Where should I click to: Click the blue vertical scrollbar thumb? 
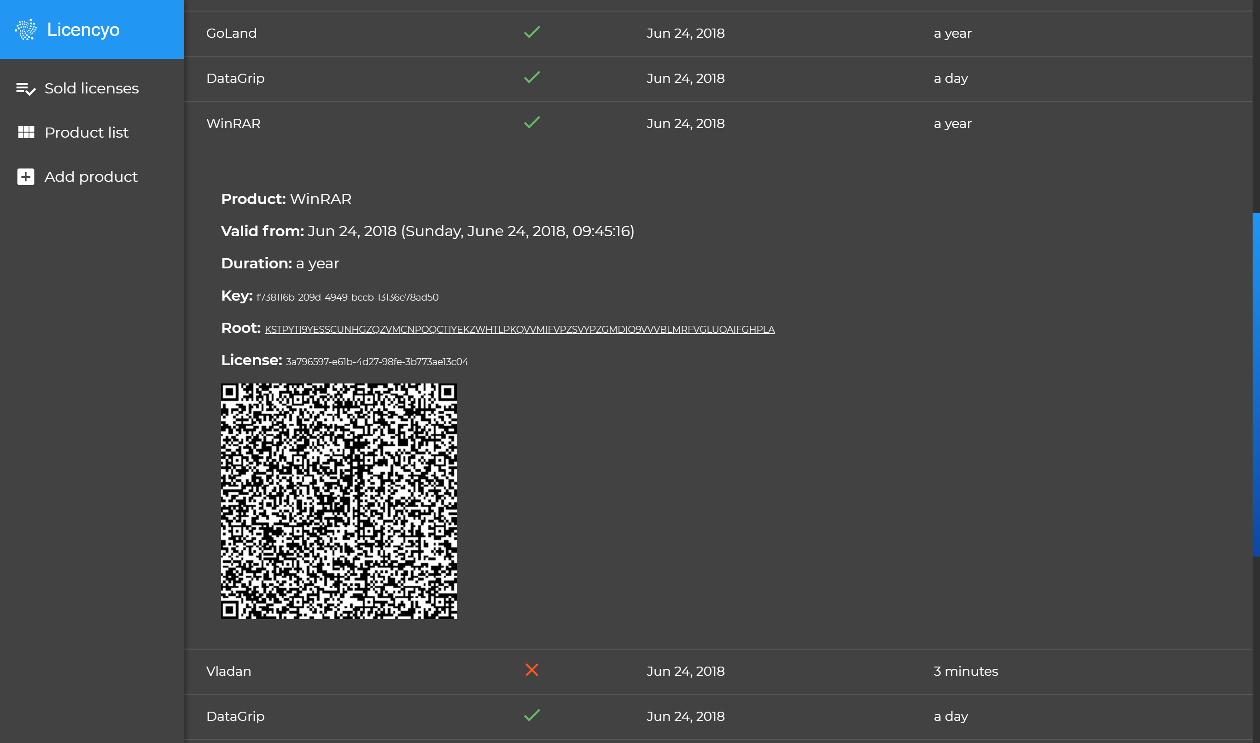coord(1255,384)
